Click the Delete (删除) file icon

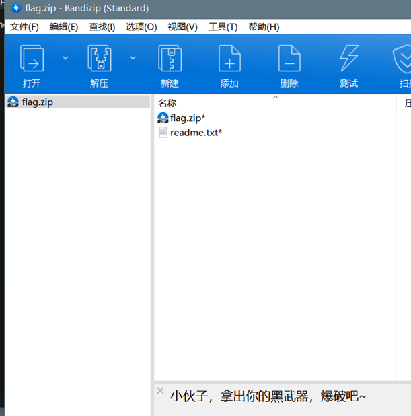point(289,59)
